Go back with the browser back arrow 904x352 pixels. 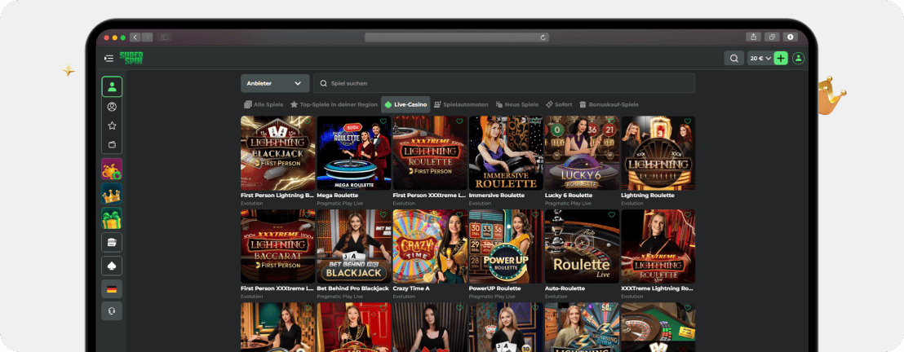pos(135,37)
